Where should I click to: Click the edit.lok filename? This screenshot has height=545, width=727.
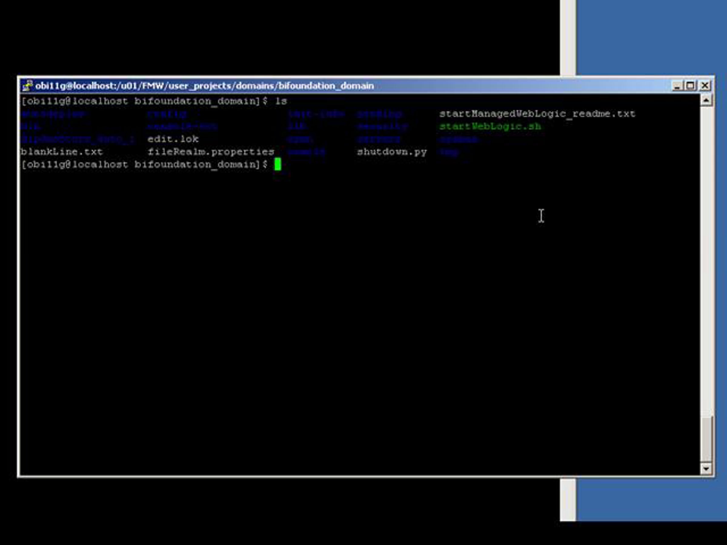(173, 139)
